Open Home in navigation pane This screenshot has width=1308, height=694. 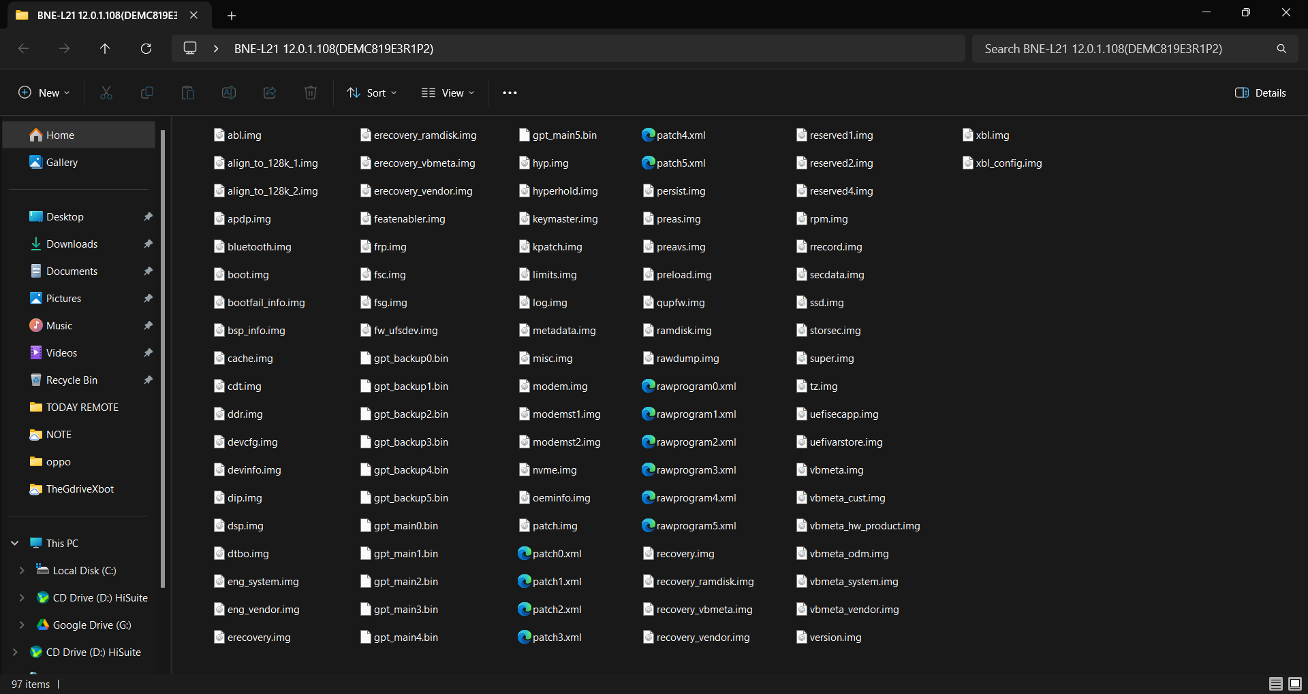tap(79, 135)
